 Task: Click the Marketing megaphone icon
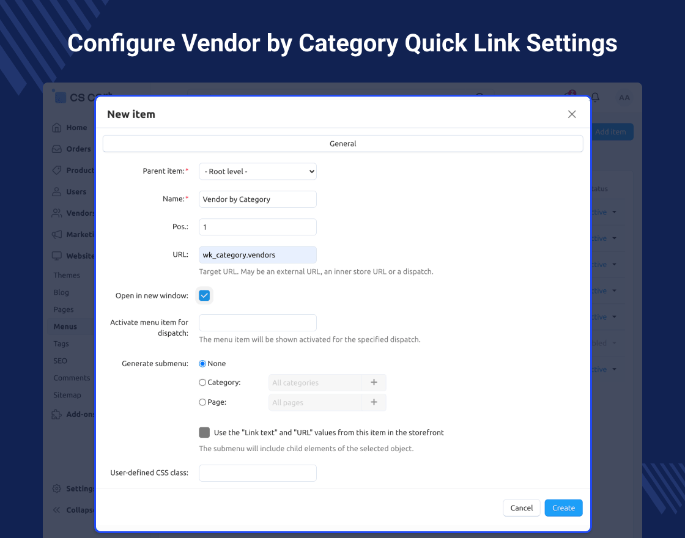coord(57,235)
